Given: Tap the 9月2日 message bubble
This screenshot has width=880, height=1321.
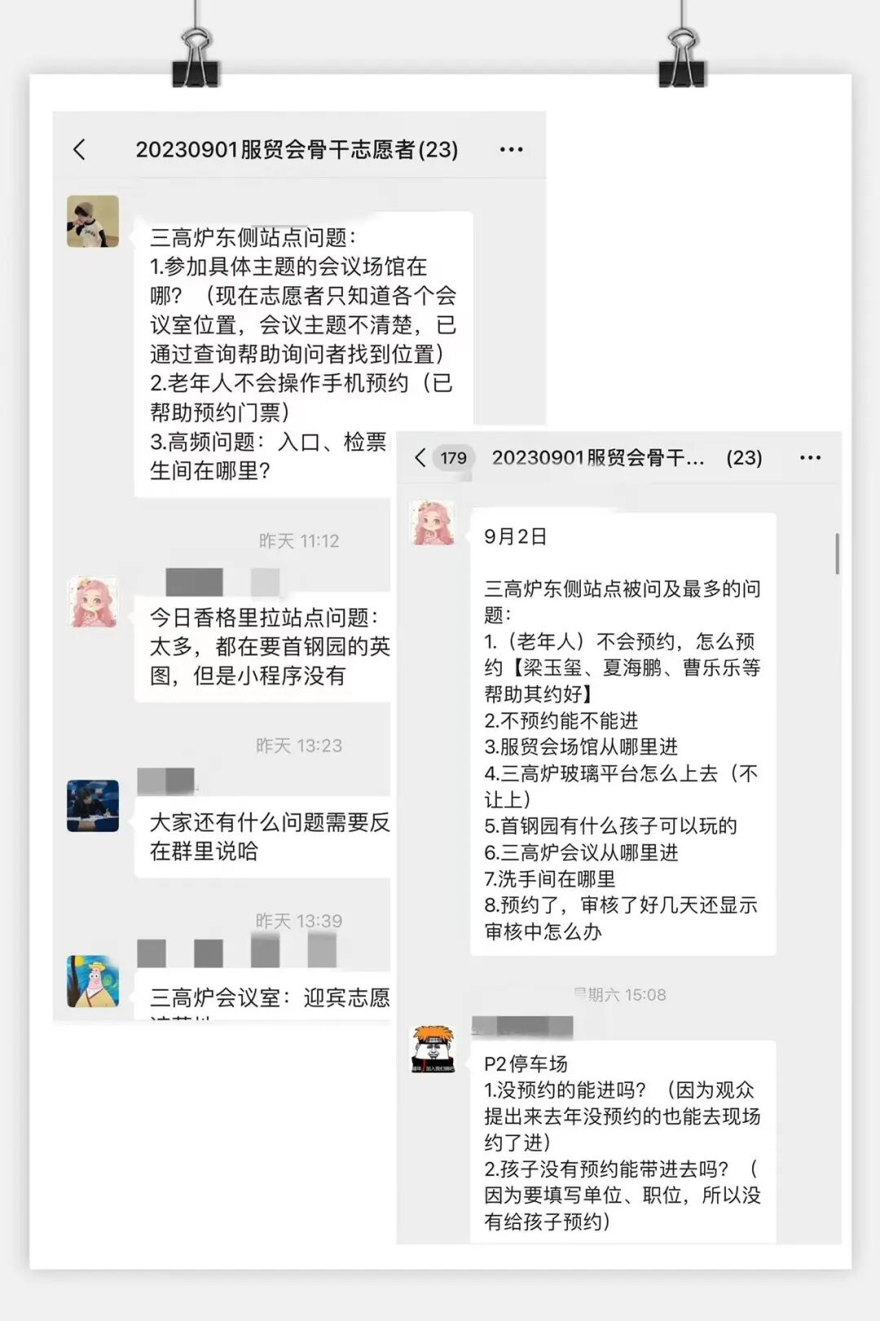Looking at the screenshot, I should (x=623, y=734).
